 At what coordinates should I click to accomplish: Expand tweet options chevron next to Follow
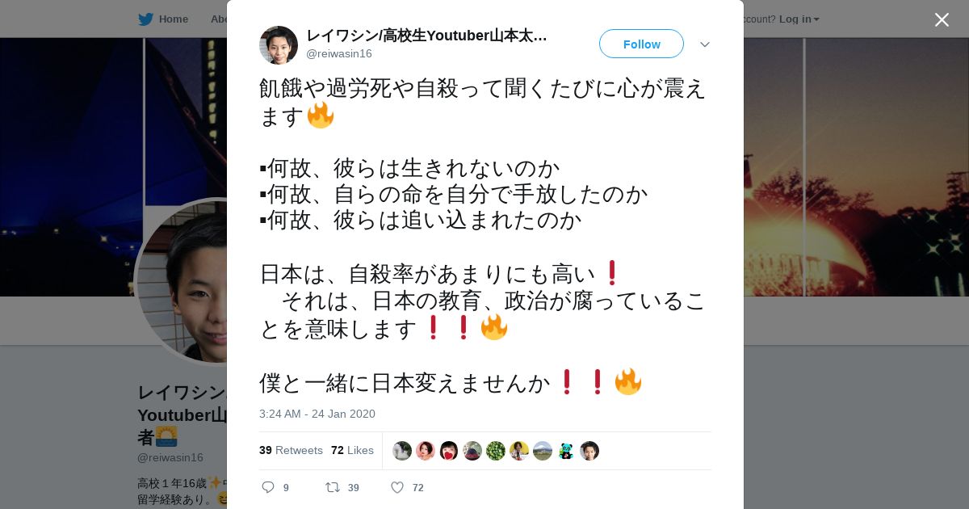coord(705,44)
